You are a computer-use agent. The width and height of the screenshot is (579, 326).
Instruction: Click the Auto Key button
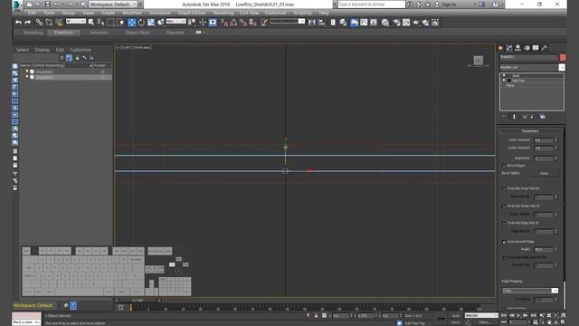[x=456, y=316]
